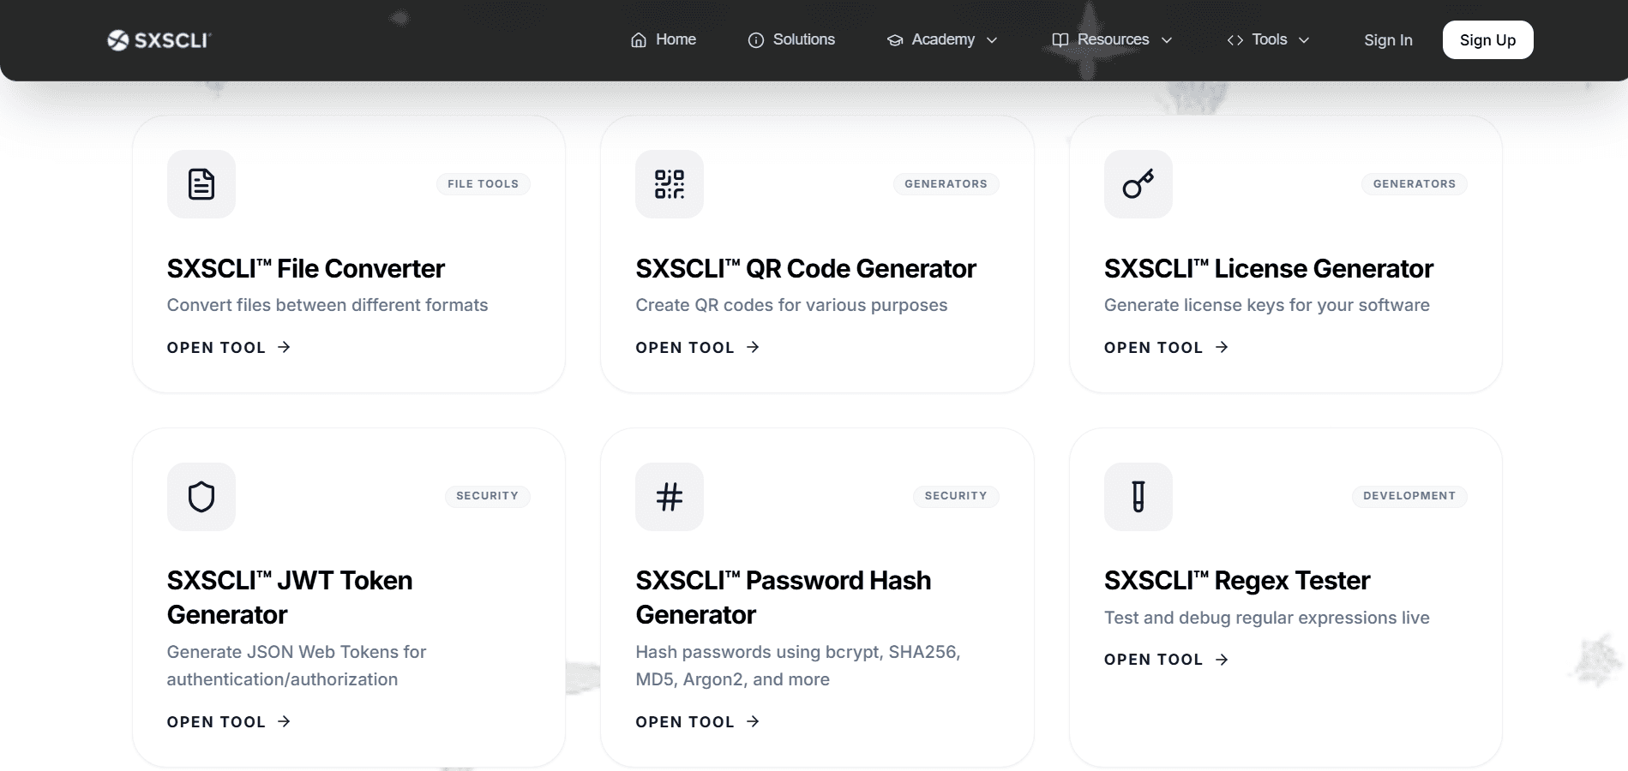The image size is (1628, 771).
Task: Click 'Create QR codes for various purposes' text
Action: click(x=791, y=305)
